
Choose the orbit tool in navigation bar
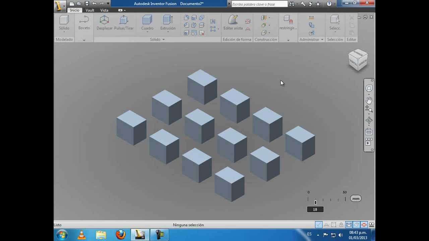(x=369, y=120)
